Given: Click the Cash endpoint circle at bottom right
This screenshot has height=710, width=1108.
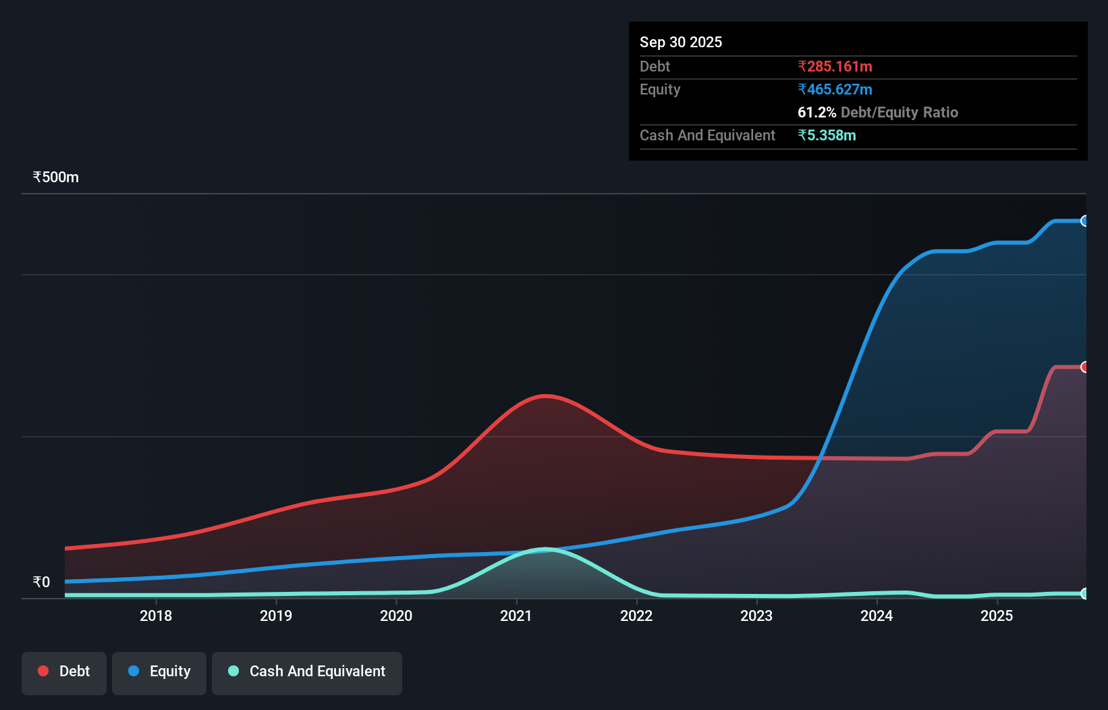Looking at the screenshot, I should click(x=1084, y=593).
